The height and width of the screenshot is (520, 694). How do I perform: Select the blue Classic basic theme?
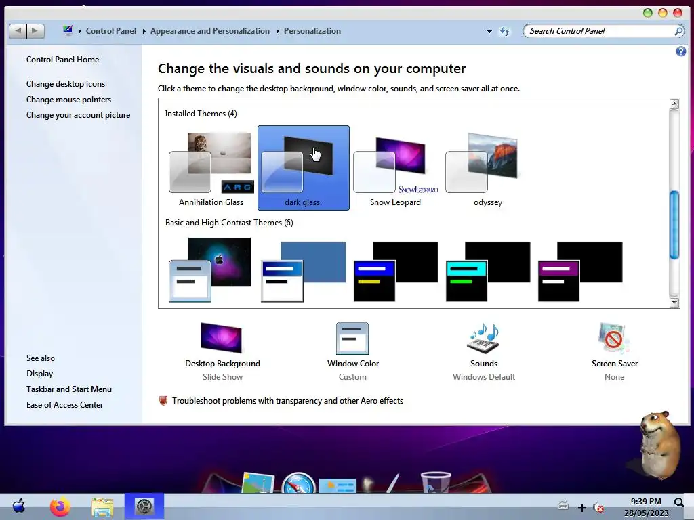(304, 272)
